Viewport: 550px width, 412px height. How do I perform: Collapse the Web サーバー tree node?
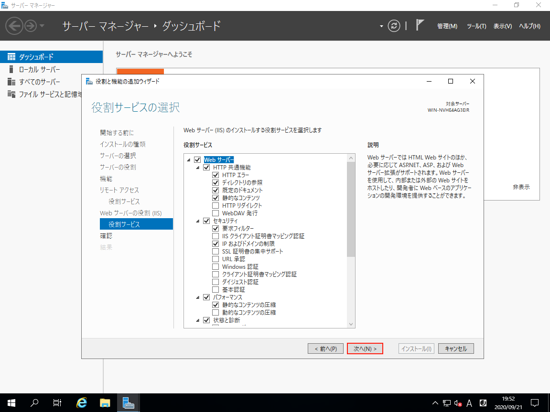point(189,160)
